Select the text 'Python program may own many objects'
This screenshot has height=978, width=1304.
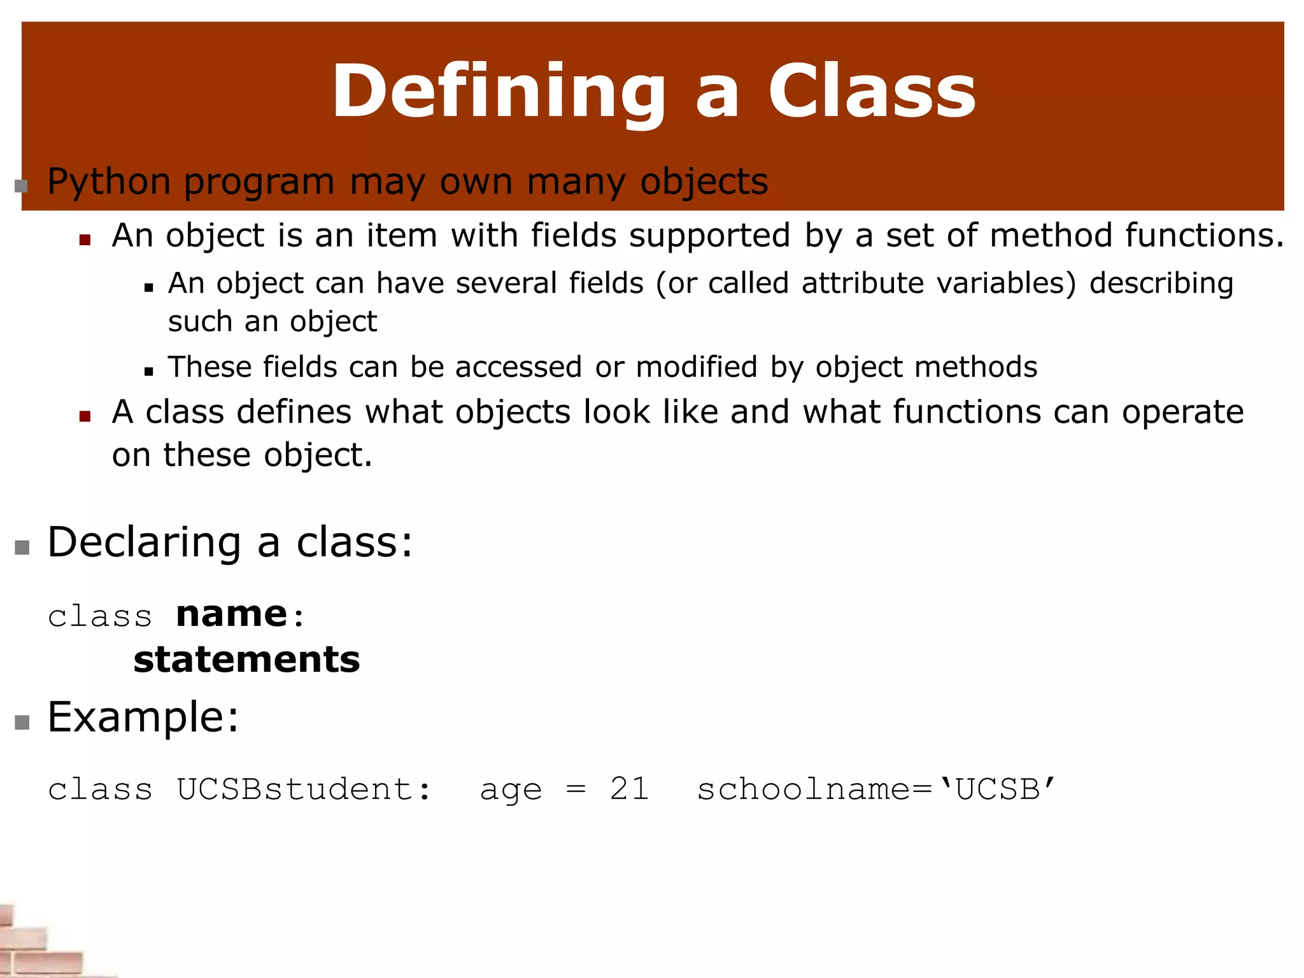tap(407, 182)
